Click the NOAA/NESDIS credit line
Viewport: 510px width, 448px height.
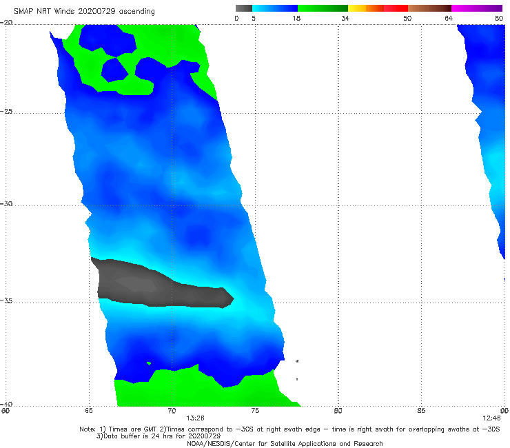click(x=285, y=443)
